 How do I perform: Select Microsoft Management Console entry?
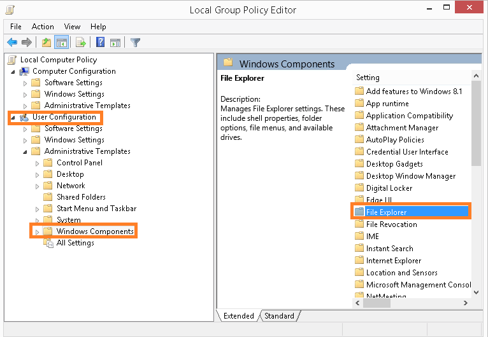click(x=419, y=285)
